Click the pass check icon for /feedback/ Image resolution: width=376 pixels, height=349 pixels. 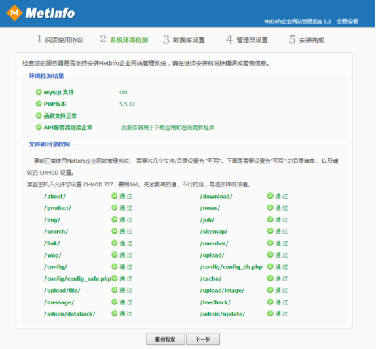(x=270, y=302)
